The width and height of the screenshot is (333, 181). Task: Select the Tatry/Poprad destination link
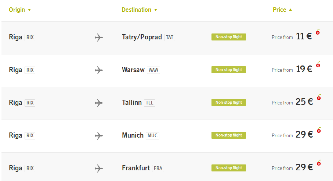(x=142, y=37)
